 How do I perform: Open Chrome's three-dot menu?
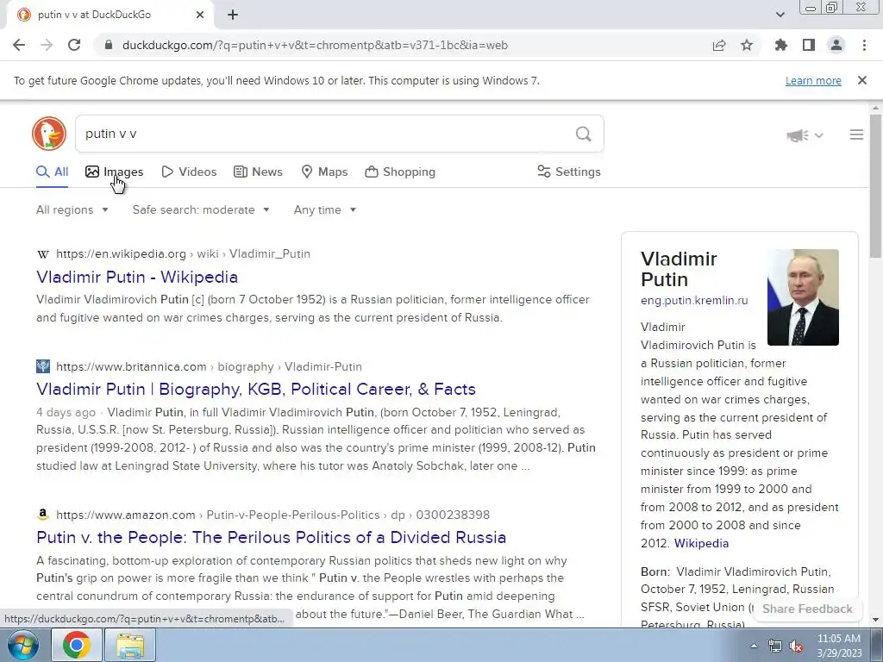864,45
